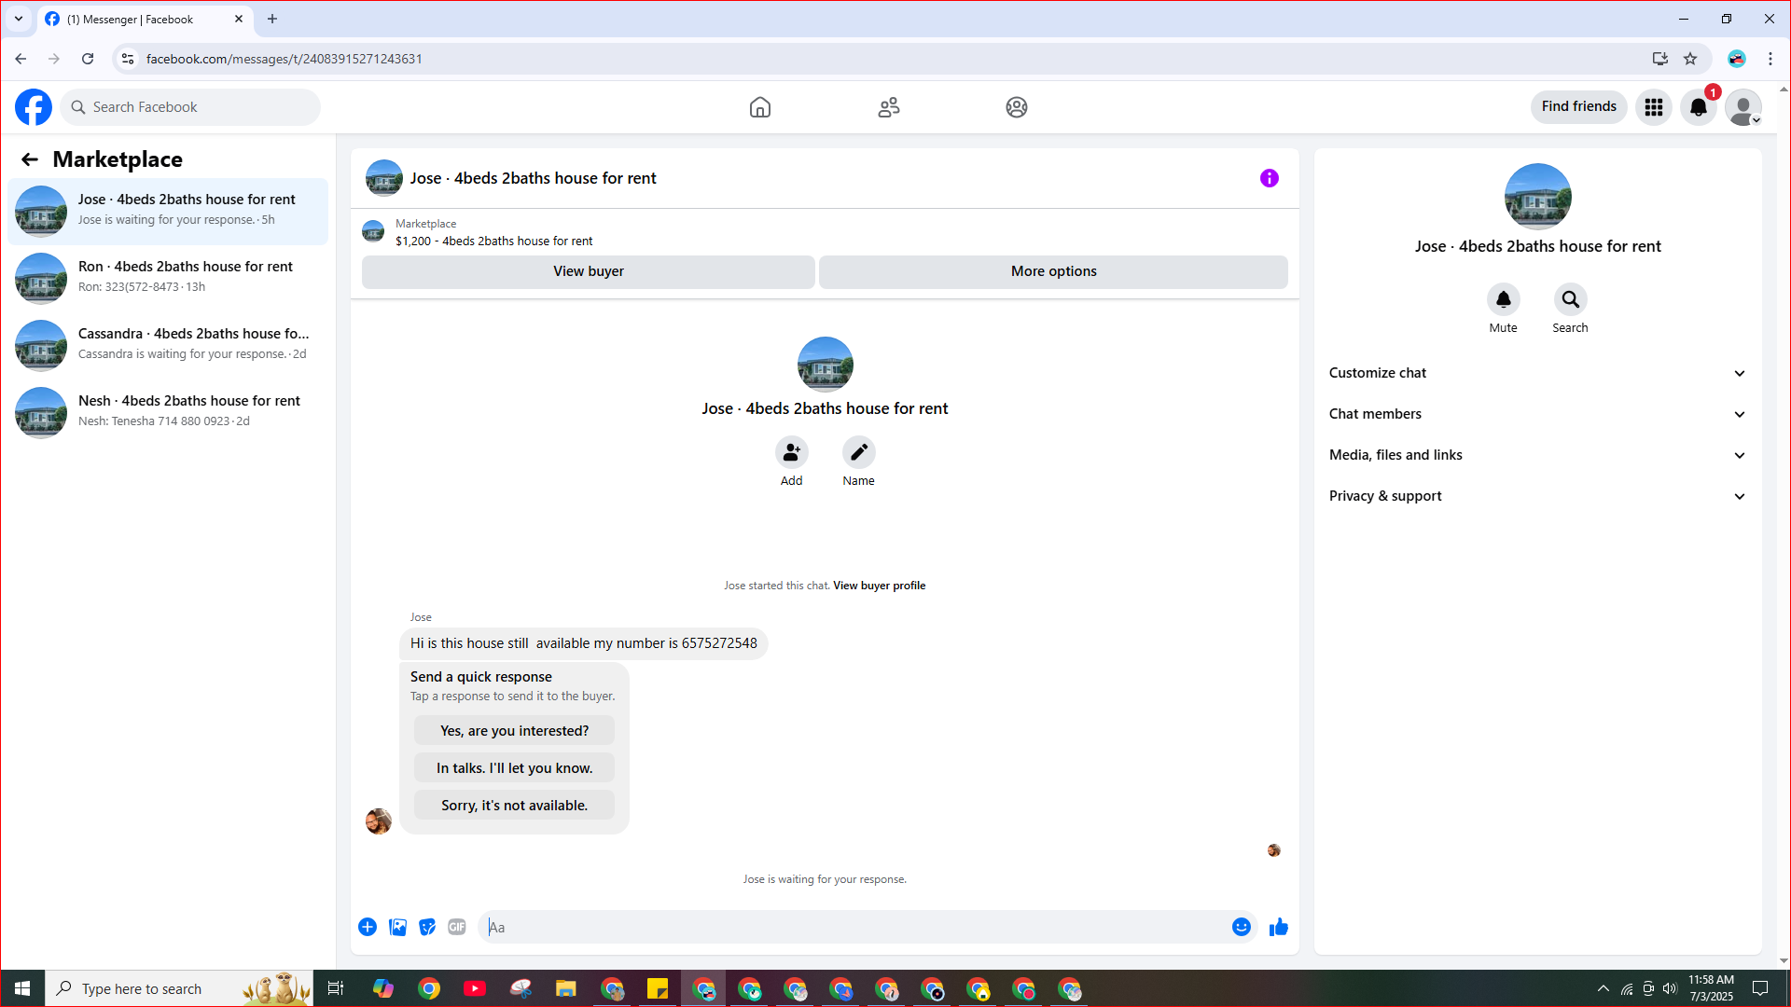Click the browser address bar URL
The image size is (1791, 1007).
coord(285,59)
